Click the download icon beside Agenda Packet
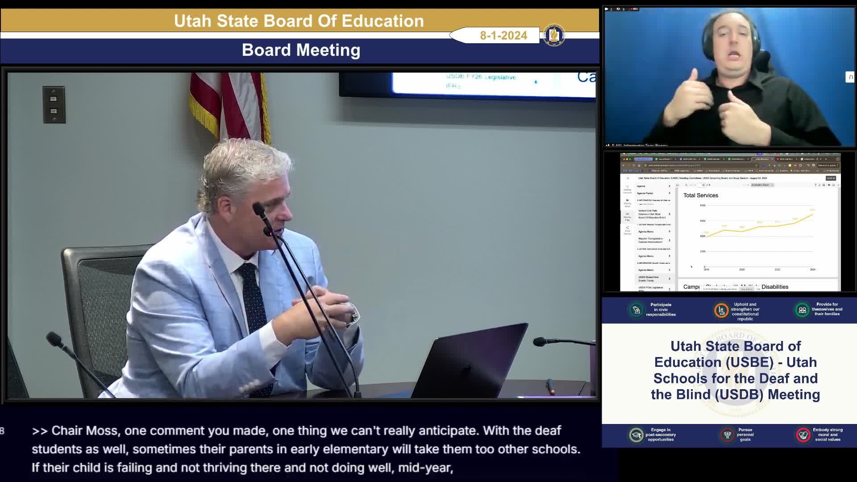 click(x=670, y=193)
